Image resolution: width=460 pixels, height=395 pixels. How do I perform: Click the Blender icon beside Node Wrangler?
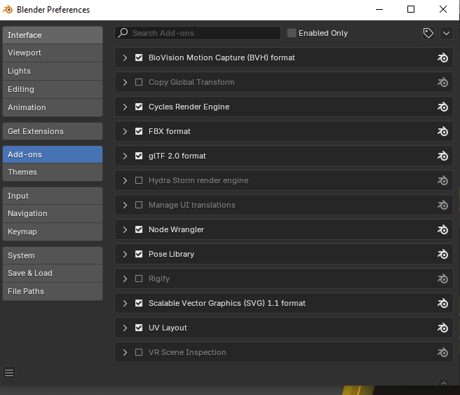pyautogui.click(x=442, y=229)
